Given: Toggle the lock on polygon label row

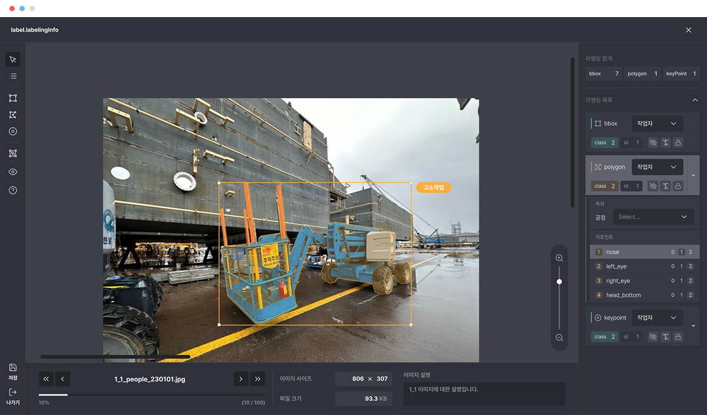Looking at the screenshot, I should pos(678,186).
